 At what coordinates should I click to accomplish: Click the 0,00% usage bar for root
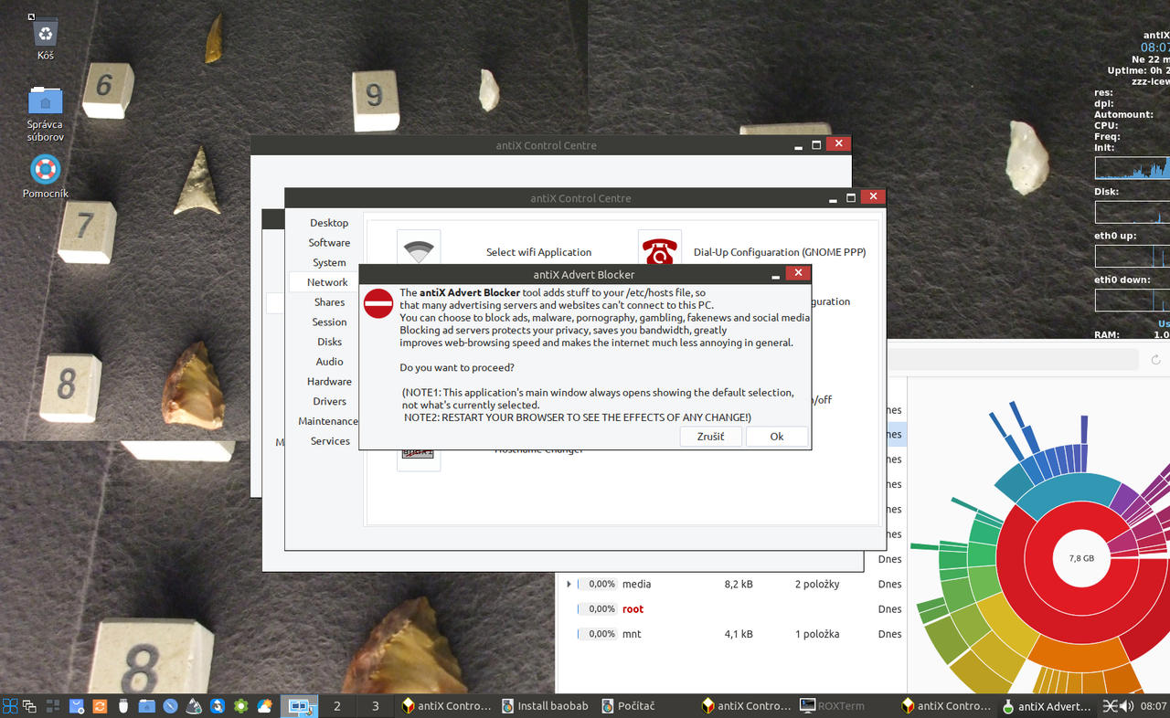(597, 609)
